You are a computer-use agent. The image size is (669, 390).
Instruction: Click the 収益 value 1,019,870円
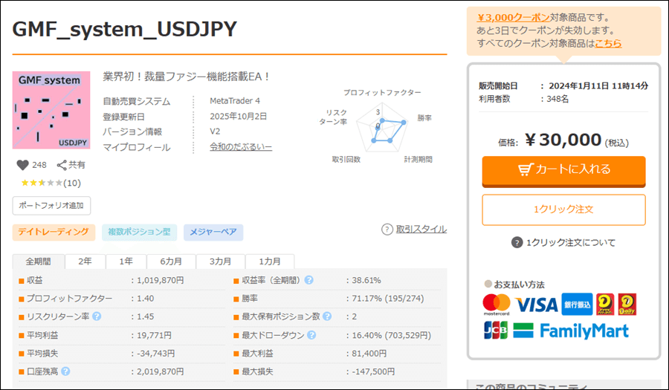pyautogui.click(x=161, y=280)
